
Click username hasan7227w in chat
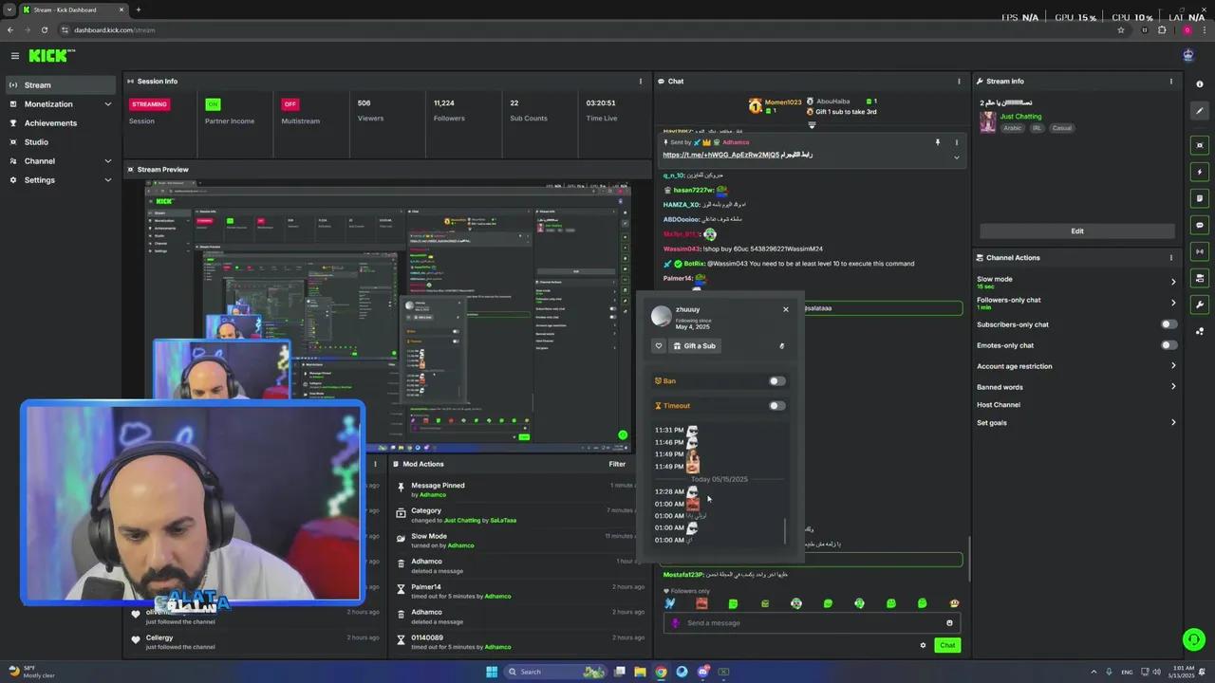694,190
